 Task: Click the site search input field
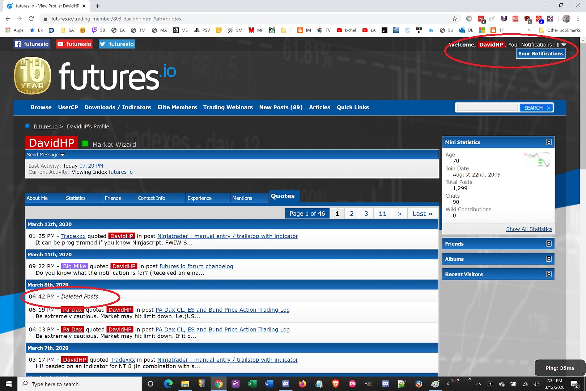click(487, 108)
